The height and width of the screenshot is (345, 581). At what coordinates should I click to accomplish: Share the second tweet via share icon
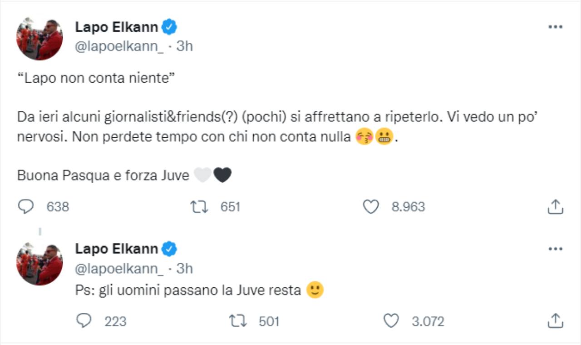pyautogui.click(x=555, y=321)
